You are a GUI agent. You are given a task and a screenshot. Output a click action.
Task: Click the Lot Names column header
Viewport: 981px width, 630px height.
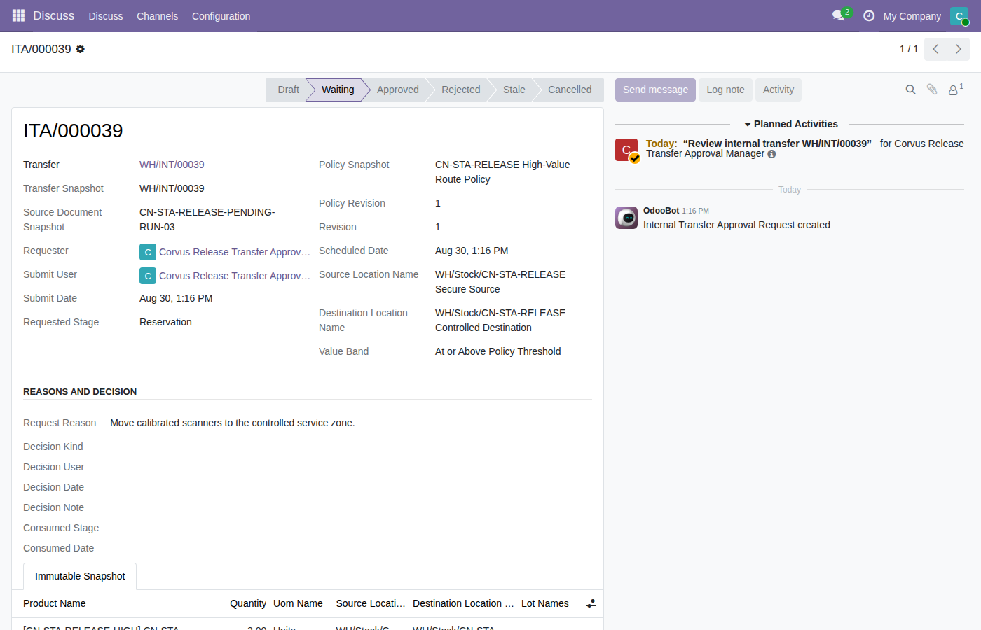[x=545, y=603]
